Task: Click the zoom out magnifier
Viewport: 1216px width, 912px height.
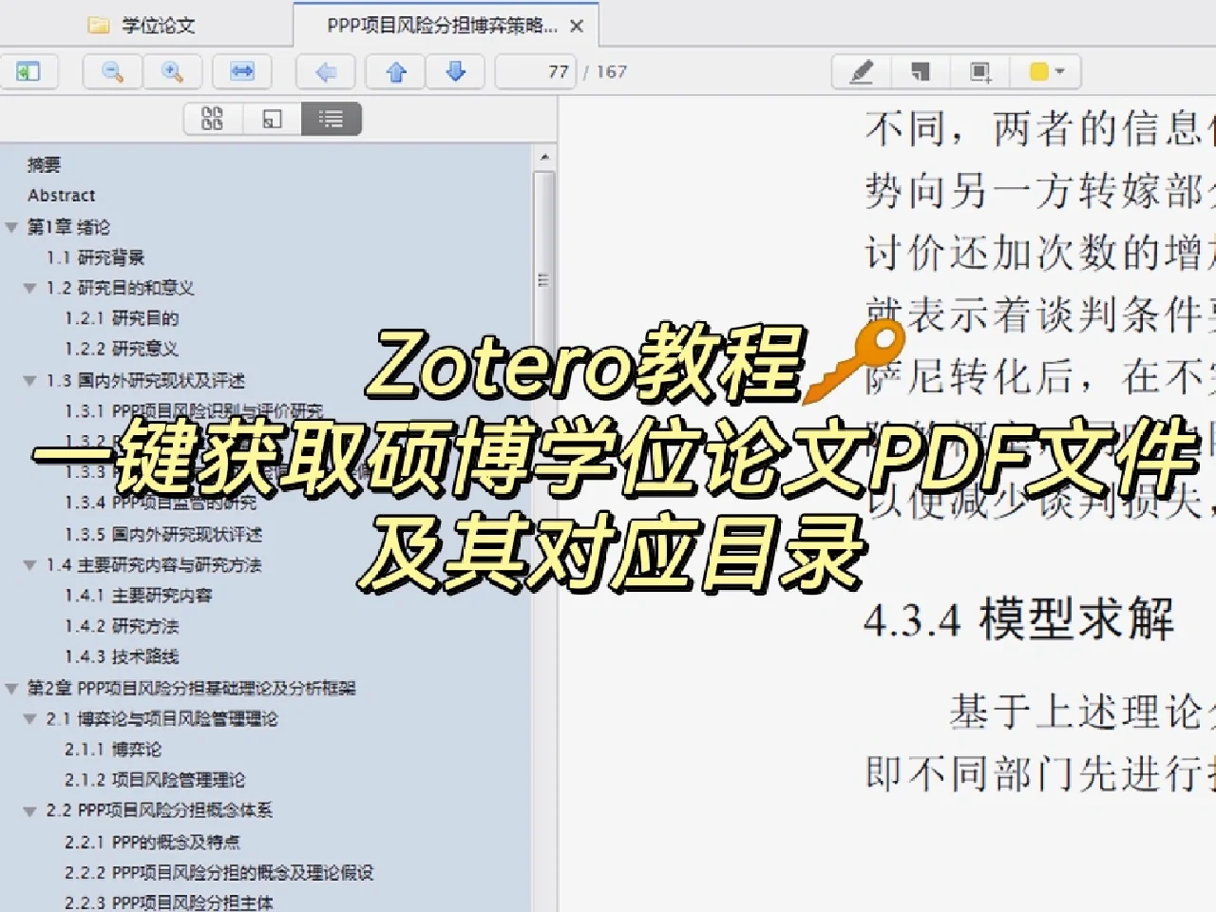Action: (x=112, y=71)
